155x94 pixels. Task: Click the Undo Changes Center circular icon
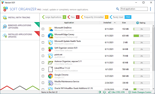(129, 92)
